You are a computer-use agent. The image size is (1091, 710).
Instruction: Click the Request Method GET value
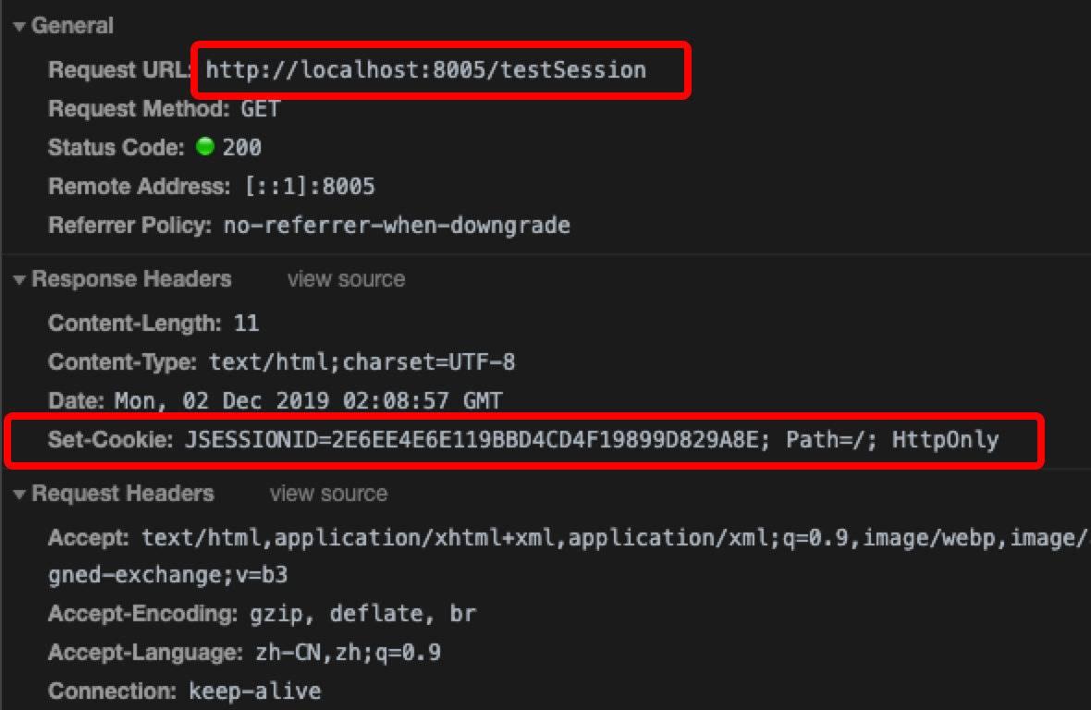click(x=260, y=109)
